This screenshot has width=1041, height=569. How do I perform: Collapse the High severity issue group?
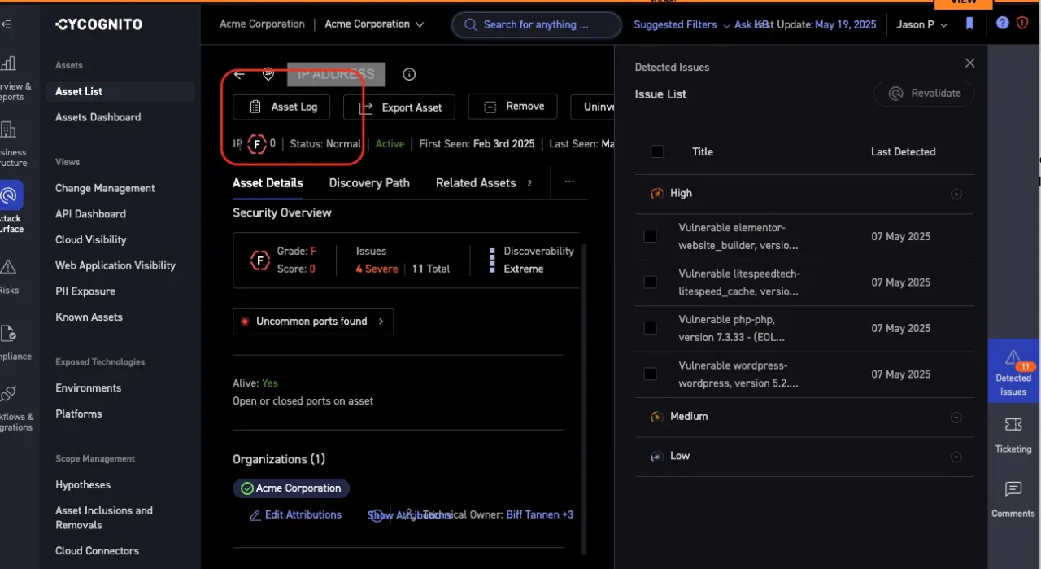pyautogui.click(x=956, y=194)
